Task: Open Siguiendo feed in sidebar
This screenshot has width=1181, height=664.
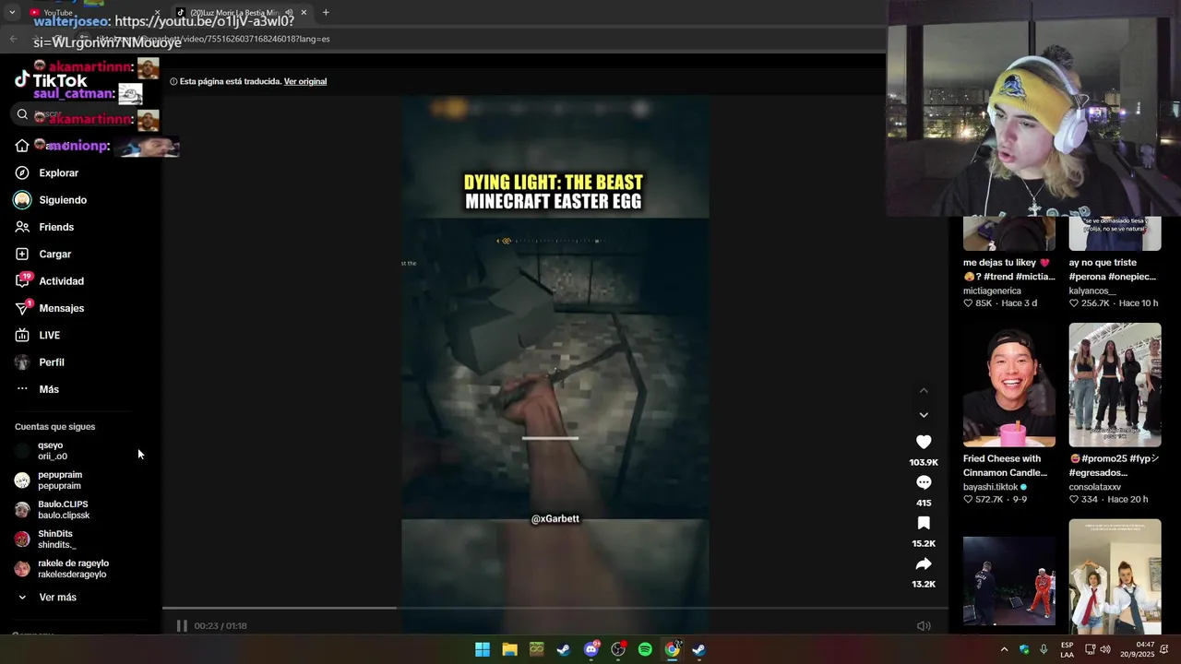Action: (63, 200)
